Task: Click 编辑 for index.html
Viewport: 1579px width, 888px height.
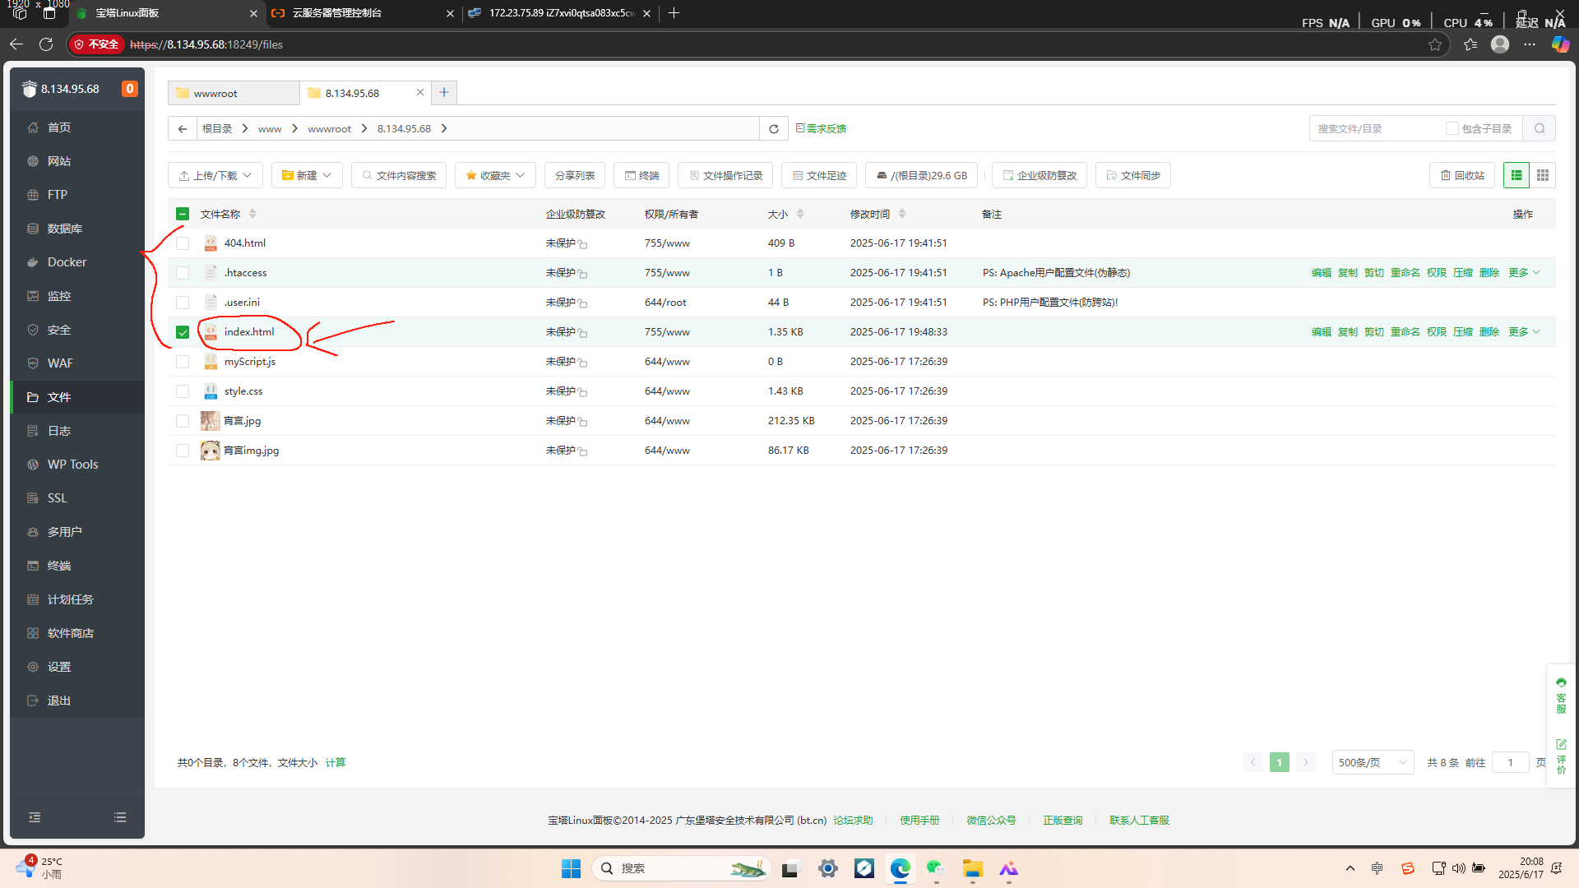Action: pos(1322,332)
